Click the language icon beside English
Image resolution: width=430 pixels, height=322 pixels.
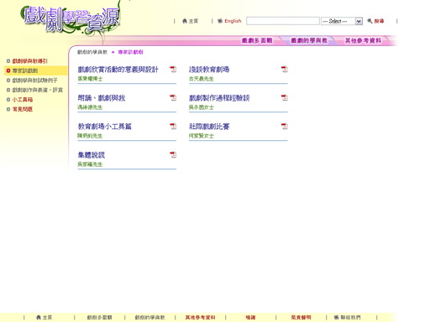[220, 21]
